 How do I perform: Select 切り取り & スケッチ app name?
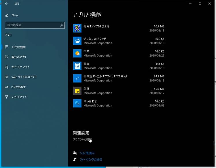pos(95,39)
